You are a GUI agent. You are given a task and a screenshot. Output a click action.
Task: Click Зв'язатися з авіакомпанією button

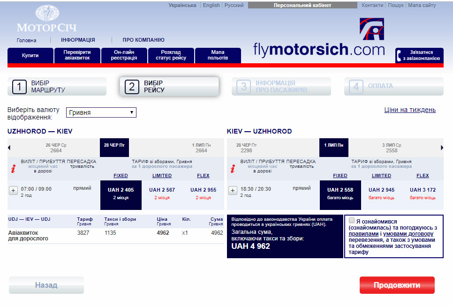pos(419,55)
